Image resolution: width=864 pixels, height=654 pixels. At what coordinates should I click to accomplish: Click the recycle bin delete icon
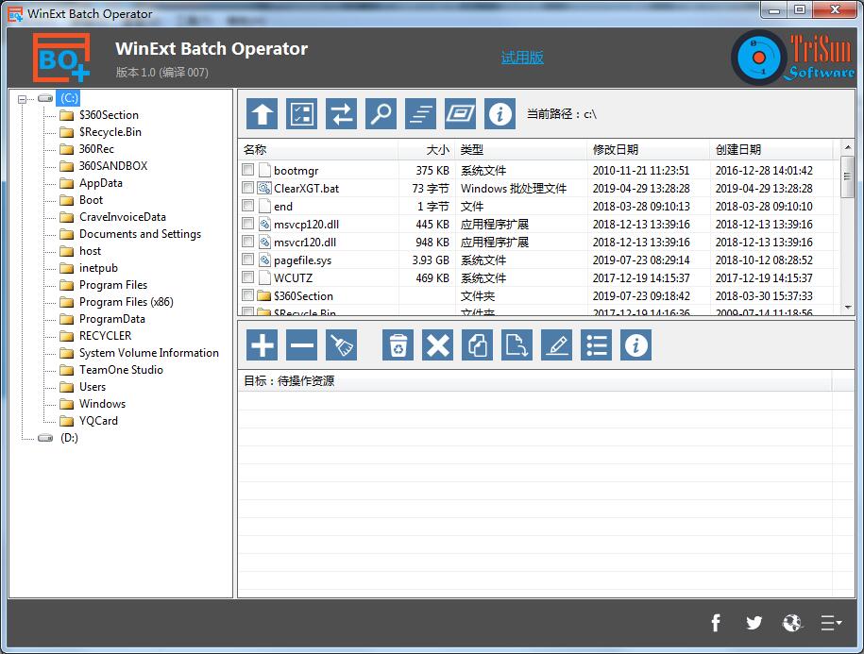(x=398, y=345)
